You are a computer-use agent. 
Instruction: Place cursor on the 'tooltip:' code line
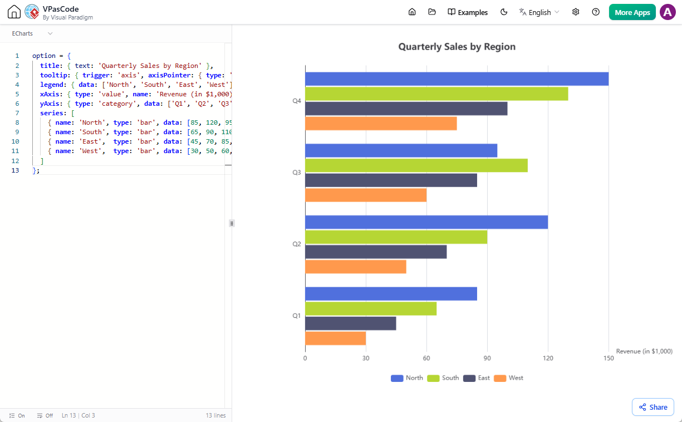pos(136,75)
